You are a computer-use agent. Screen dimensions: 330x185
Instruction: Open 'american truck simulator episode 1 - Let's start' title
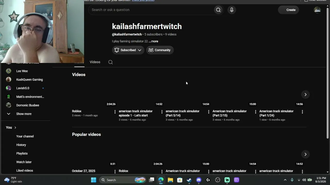136,113
